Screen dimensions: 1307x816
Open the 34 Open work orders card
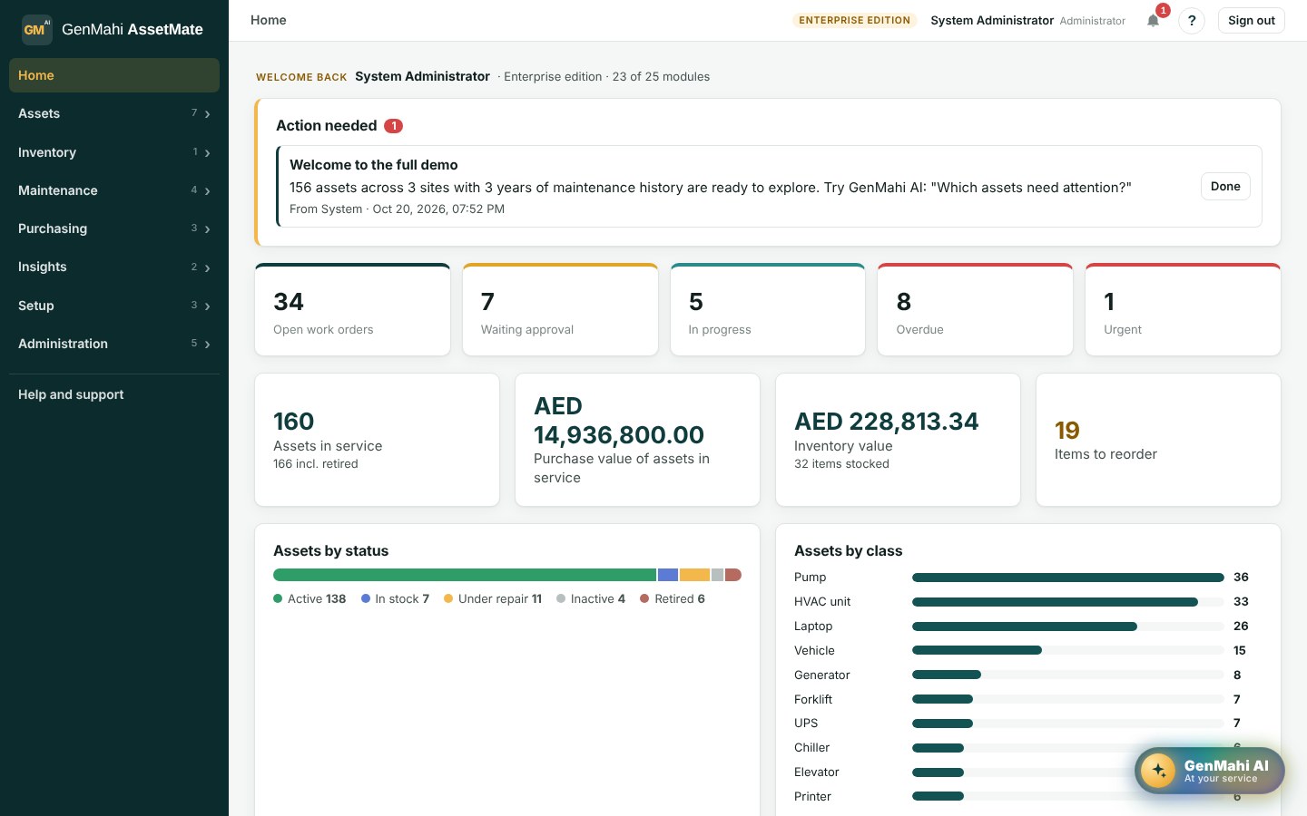coord(353,309)
